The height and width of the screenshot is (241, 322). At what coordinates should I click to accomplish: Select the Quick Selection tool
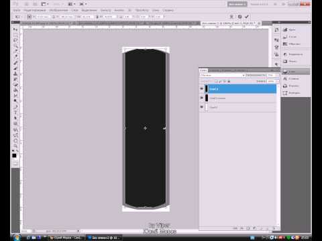tap(15, 46)
